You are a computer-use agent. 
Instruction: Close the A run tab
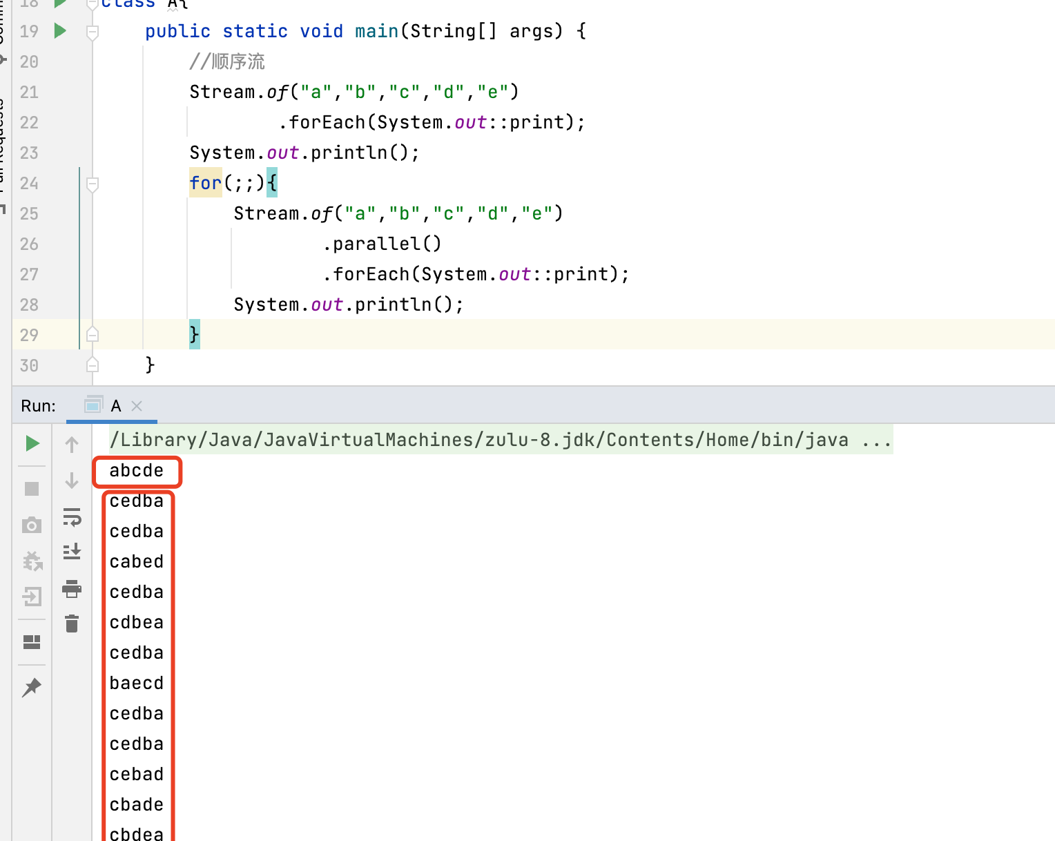137,406
